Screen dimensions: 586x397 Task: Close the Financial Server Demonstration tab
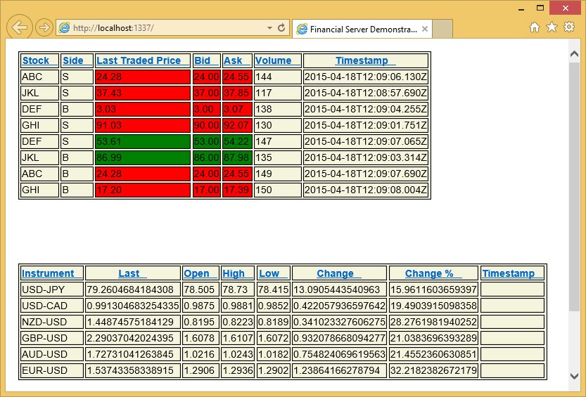425,29
